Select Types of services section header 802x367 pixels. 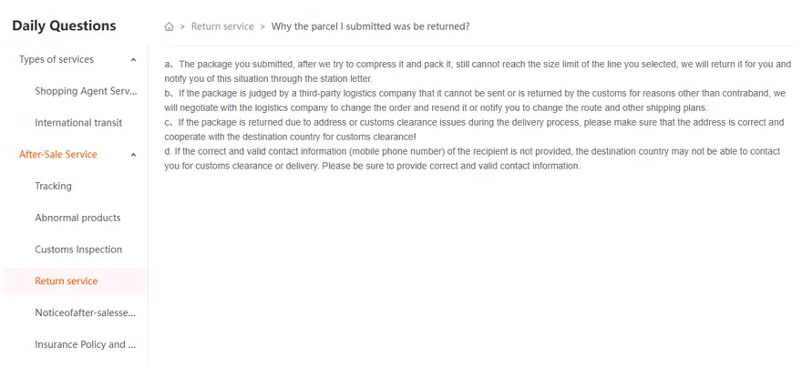click(57, 59)
